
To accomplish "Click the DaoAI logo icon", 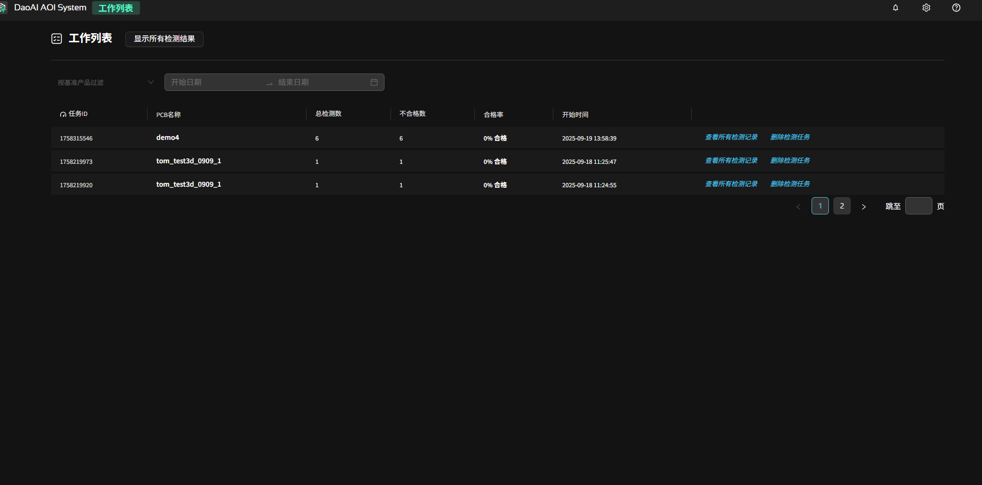I will (3, 8).
